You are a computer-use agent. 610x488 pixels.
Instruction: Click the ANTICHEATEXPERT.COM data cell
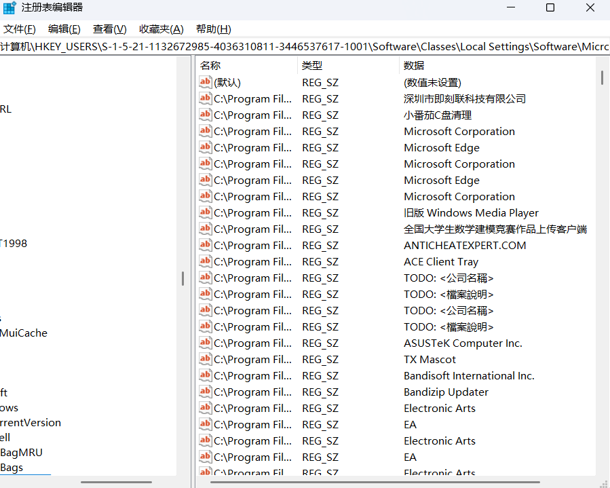[465, 246]
